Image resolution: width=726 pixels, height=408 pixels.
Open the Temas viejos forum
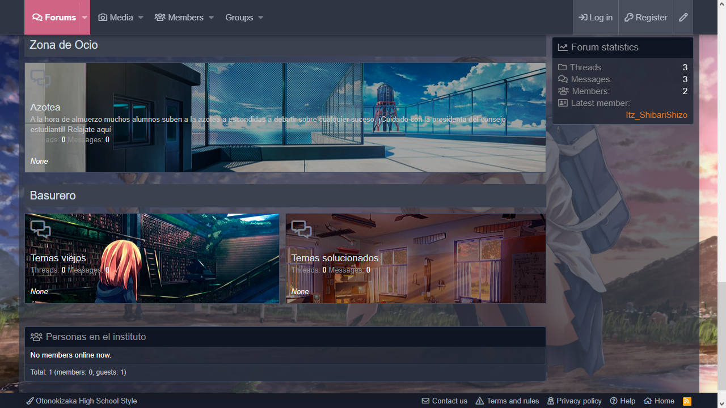[x=58, y=258]
